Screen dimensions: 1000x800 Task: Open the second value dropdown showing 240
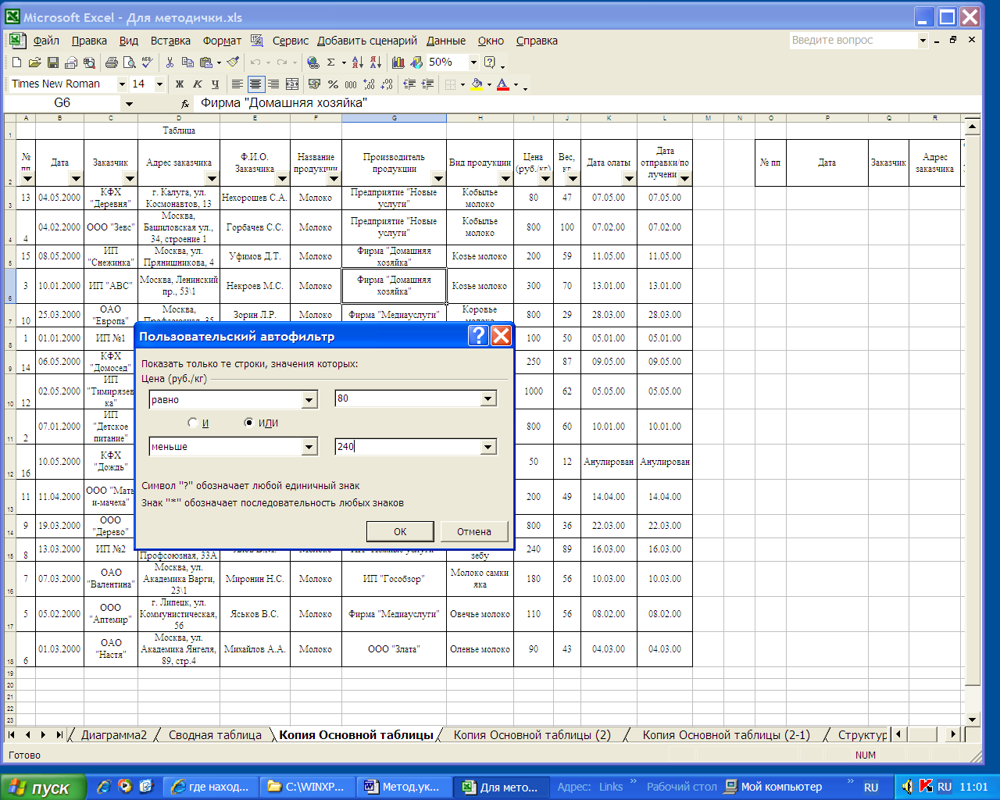tap(488, 447)
